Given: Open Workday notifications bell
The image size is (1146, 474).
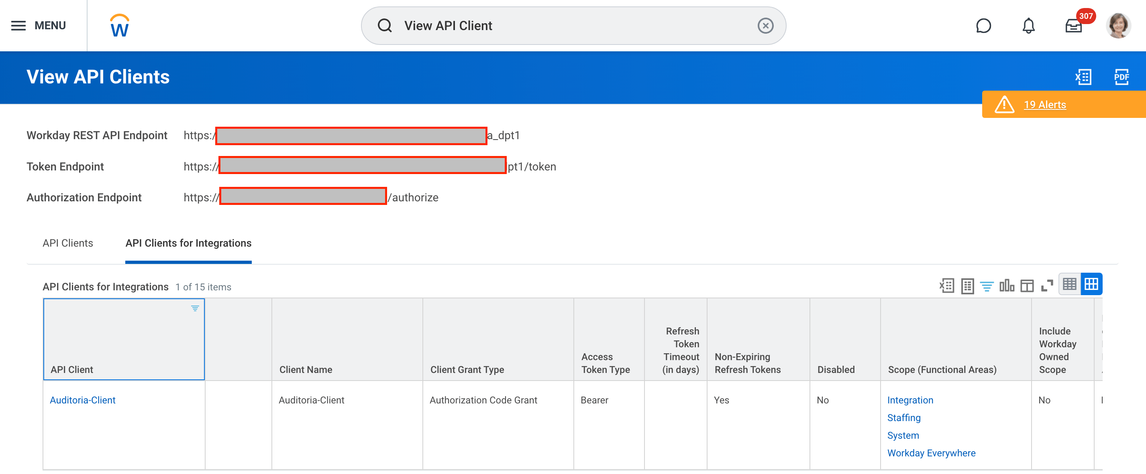Looking at the screenshot, I should pyautogui.click(x=1028, y=25).
